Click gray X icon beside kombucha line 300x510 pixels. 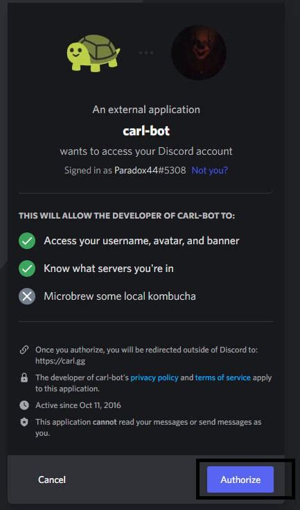(x=27, y=296)
